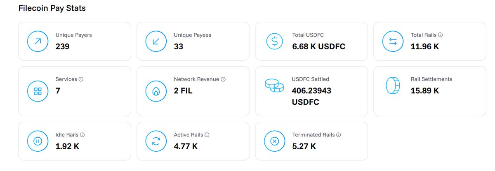
Task: Click the Terminated Rails X icon
Action: [274, 141]
